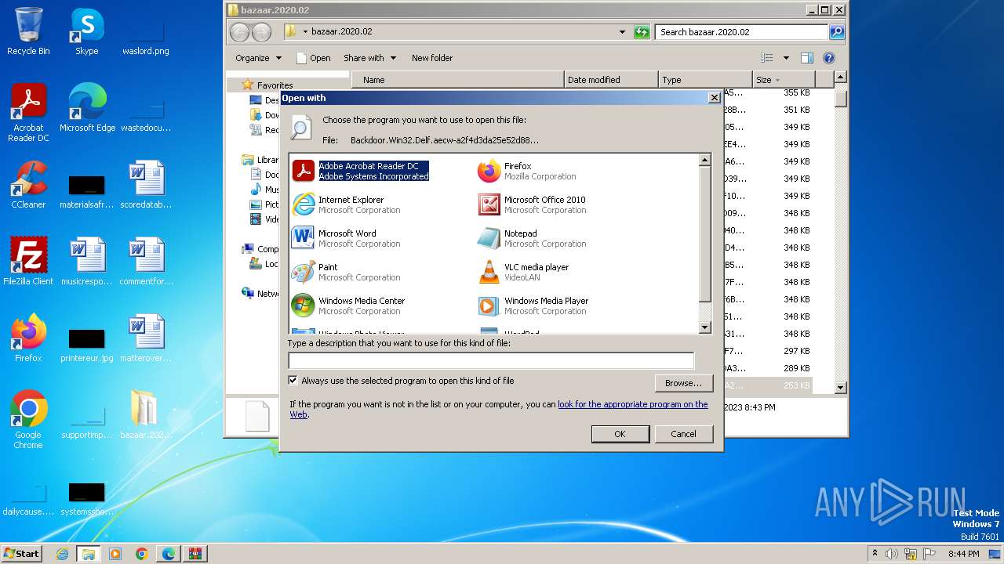Toggle the preview pane button
1004x564 pixels.
(x=807, y=58)
